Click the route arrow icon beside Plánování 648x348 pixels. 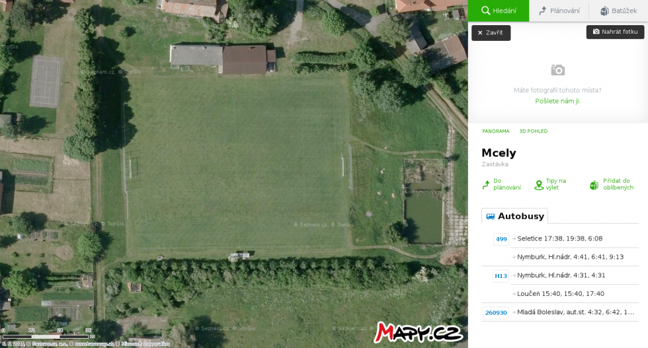[543, 11]
